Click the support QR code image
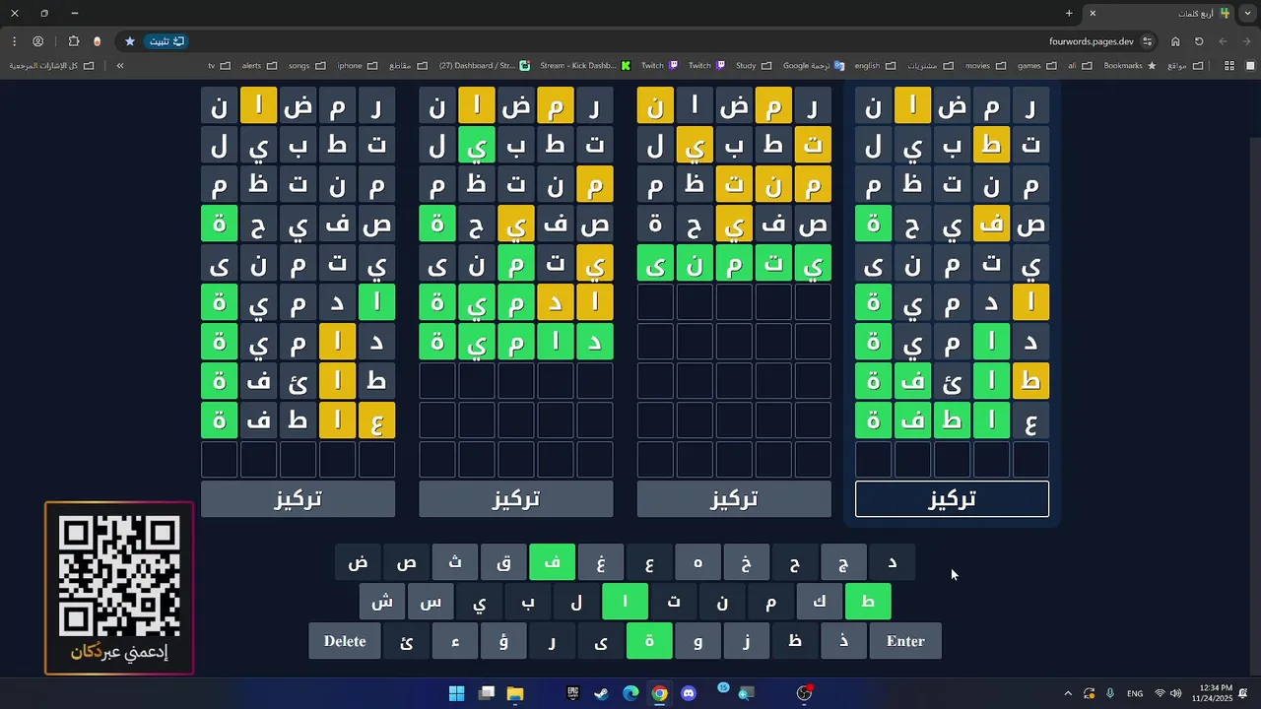The width and height of the screenshot is (1261, 709). (119, 577)
